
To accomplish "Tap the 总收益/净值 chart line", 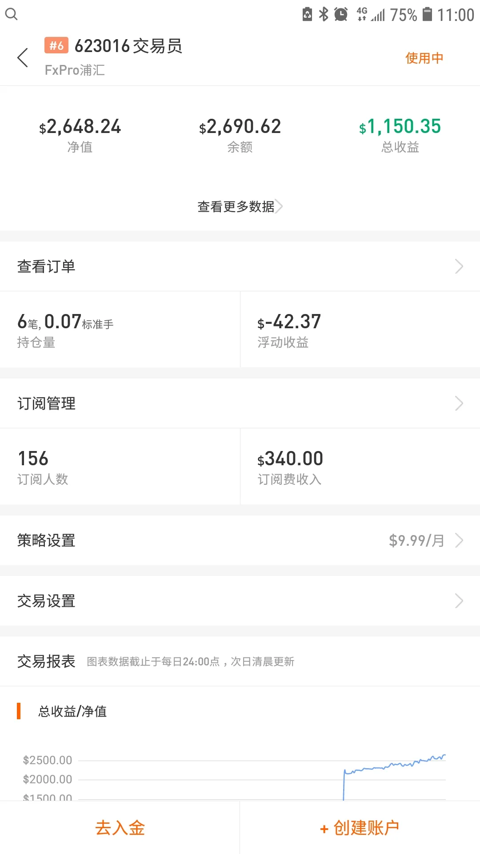I will pos(394,776).
